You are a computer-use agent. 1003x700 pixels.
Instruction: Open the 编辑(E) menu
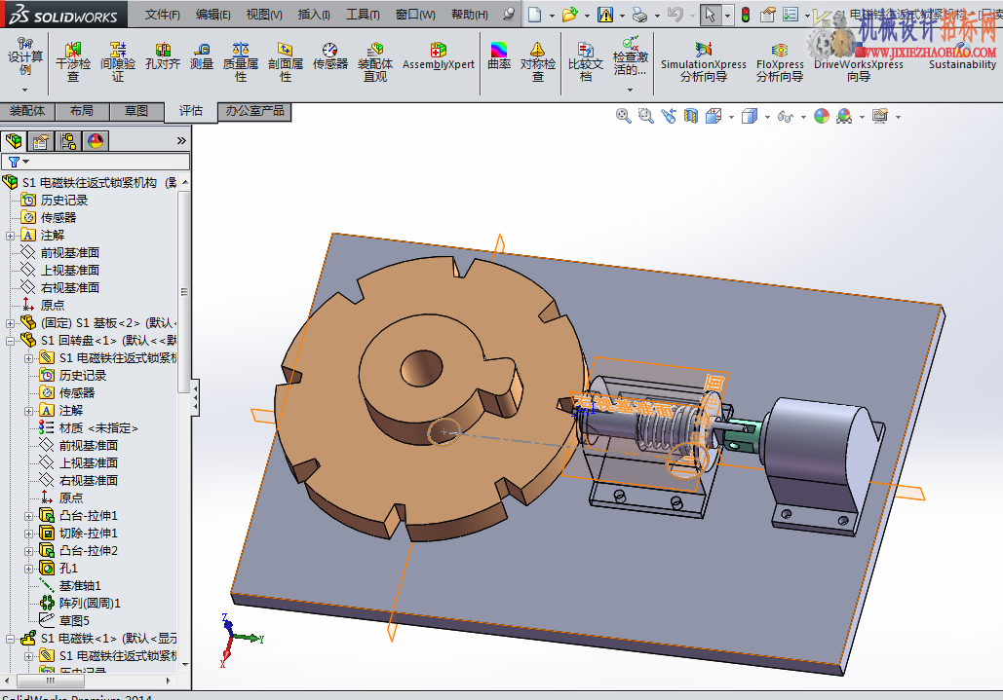[x=213, y=14]
